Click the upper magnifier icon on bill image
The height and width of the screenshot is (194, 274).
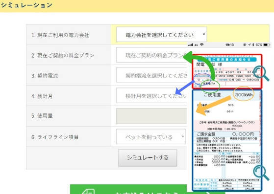click(261, 73)
